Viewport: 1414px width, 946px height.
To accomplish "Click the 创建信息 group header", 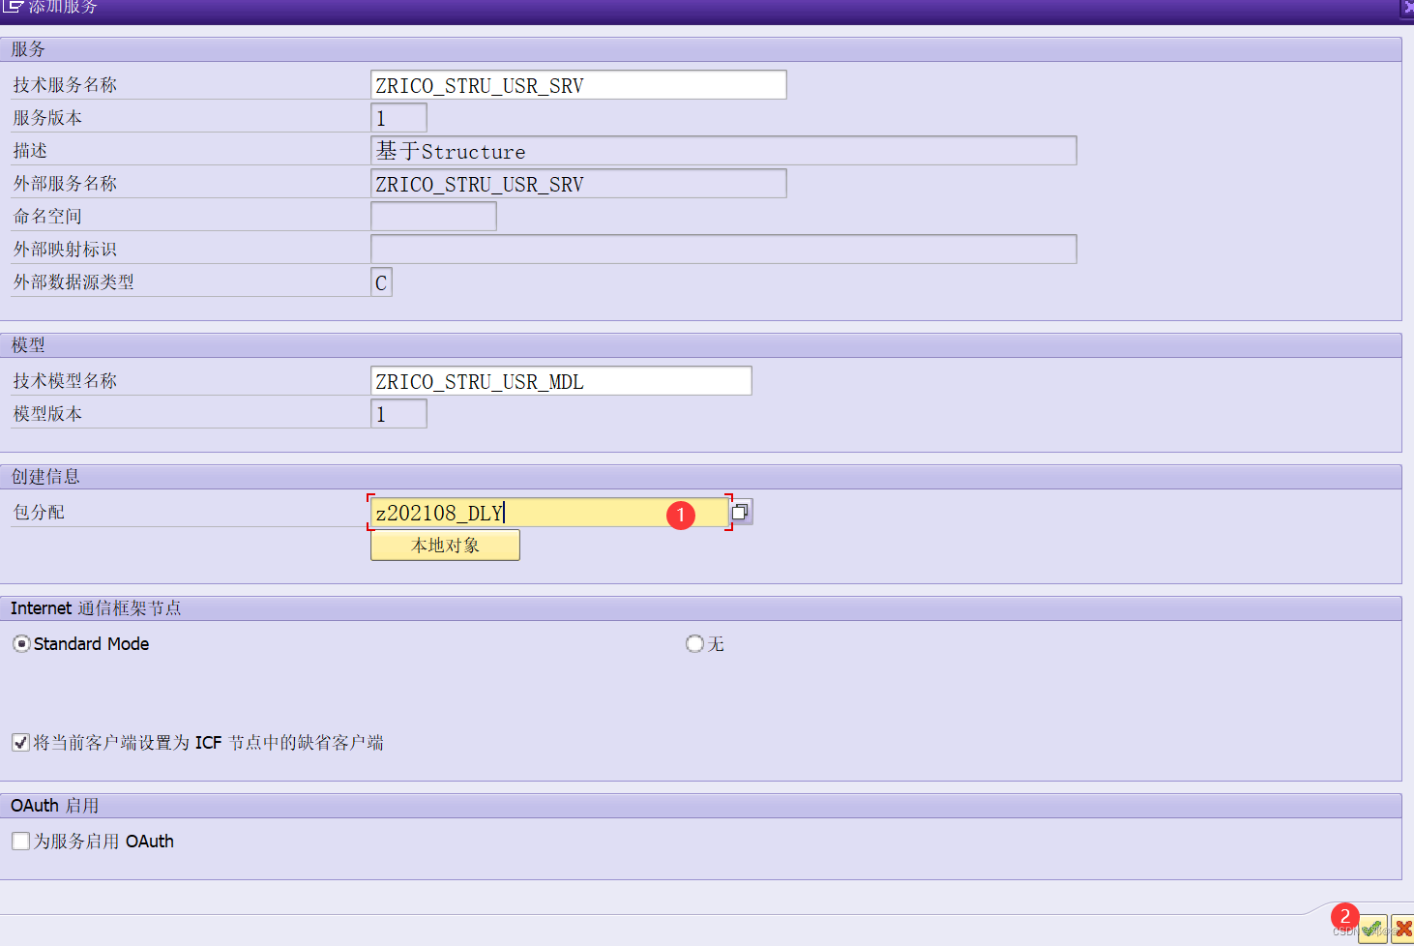I will click(701, 477).
